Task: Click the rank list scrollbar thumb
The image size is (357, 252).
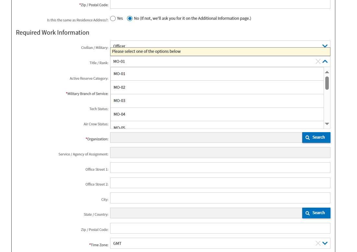Action: point(327,83)
